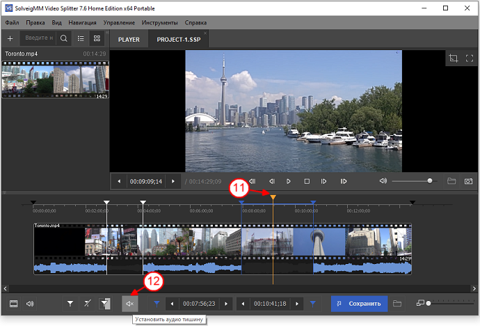480x326 pixels.
Task: Click the Сохранить button
Action: [358, 304]
